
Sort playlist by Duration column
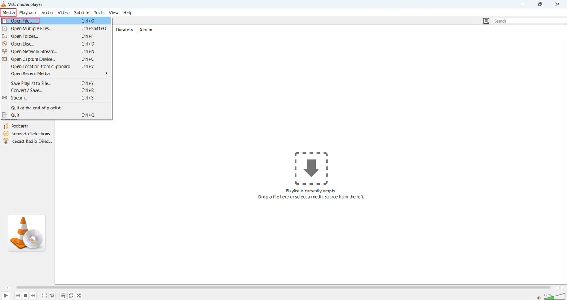(124, 30)
